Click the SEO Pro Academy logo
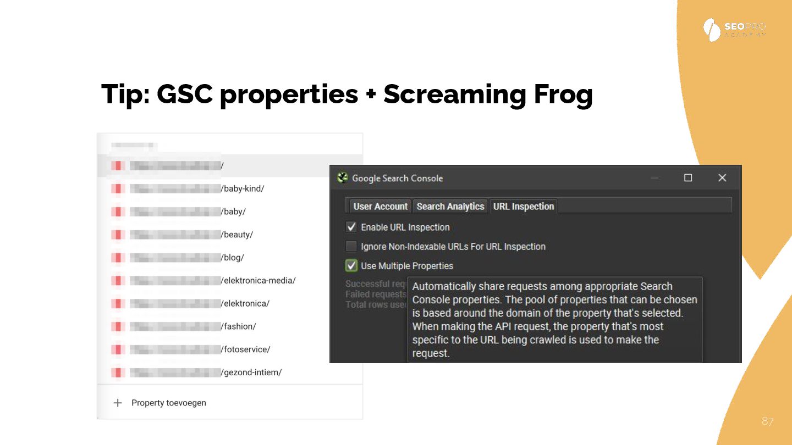The width and height of the screenshot is (792, 445). (x=734, y=30)
